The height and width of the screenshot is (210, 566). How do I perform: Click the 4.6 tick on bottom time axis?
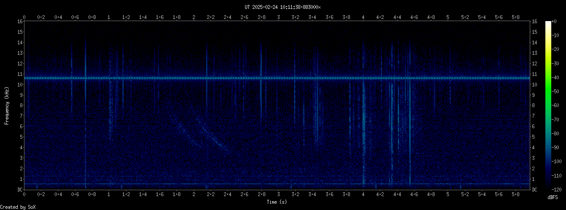(414, 195)
